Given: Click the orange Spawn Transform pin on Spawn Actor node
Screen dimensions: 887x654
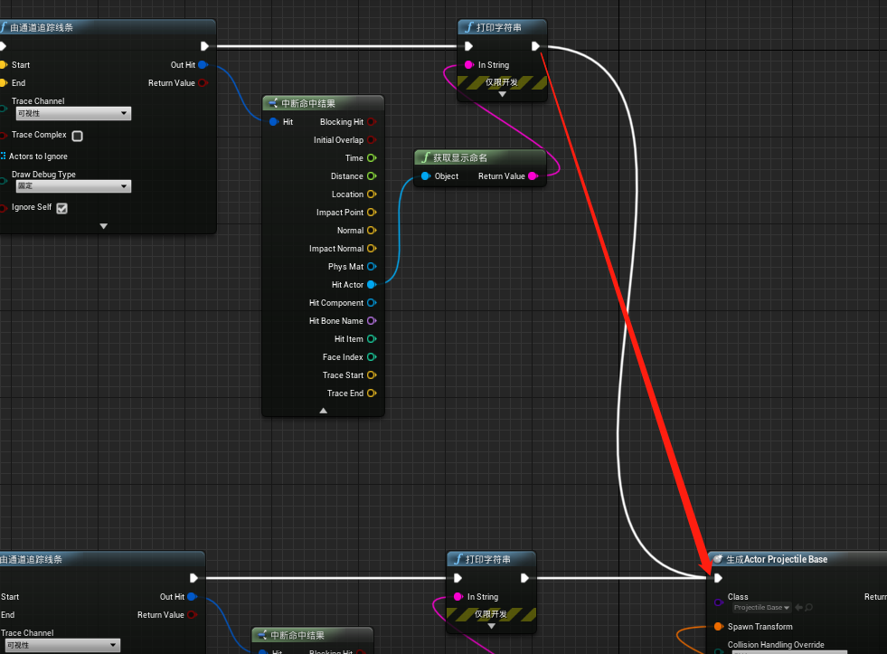Looking at the screenshot, I should (717, 626).
